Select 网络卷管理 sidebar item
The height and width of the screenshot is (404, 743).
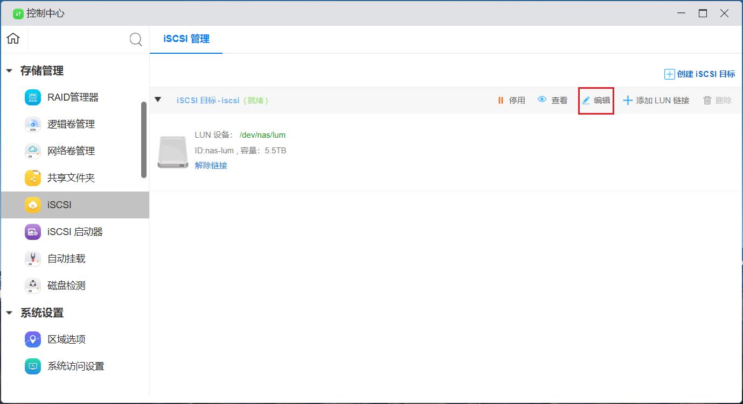click(71, 151)
